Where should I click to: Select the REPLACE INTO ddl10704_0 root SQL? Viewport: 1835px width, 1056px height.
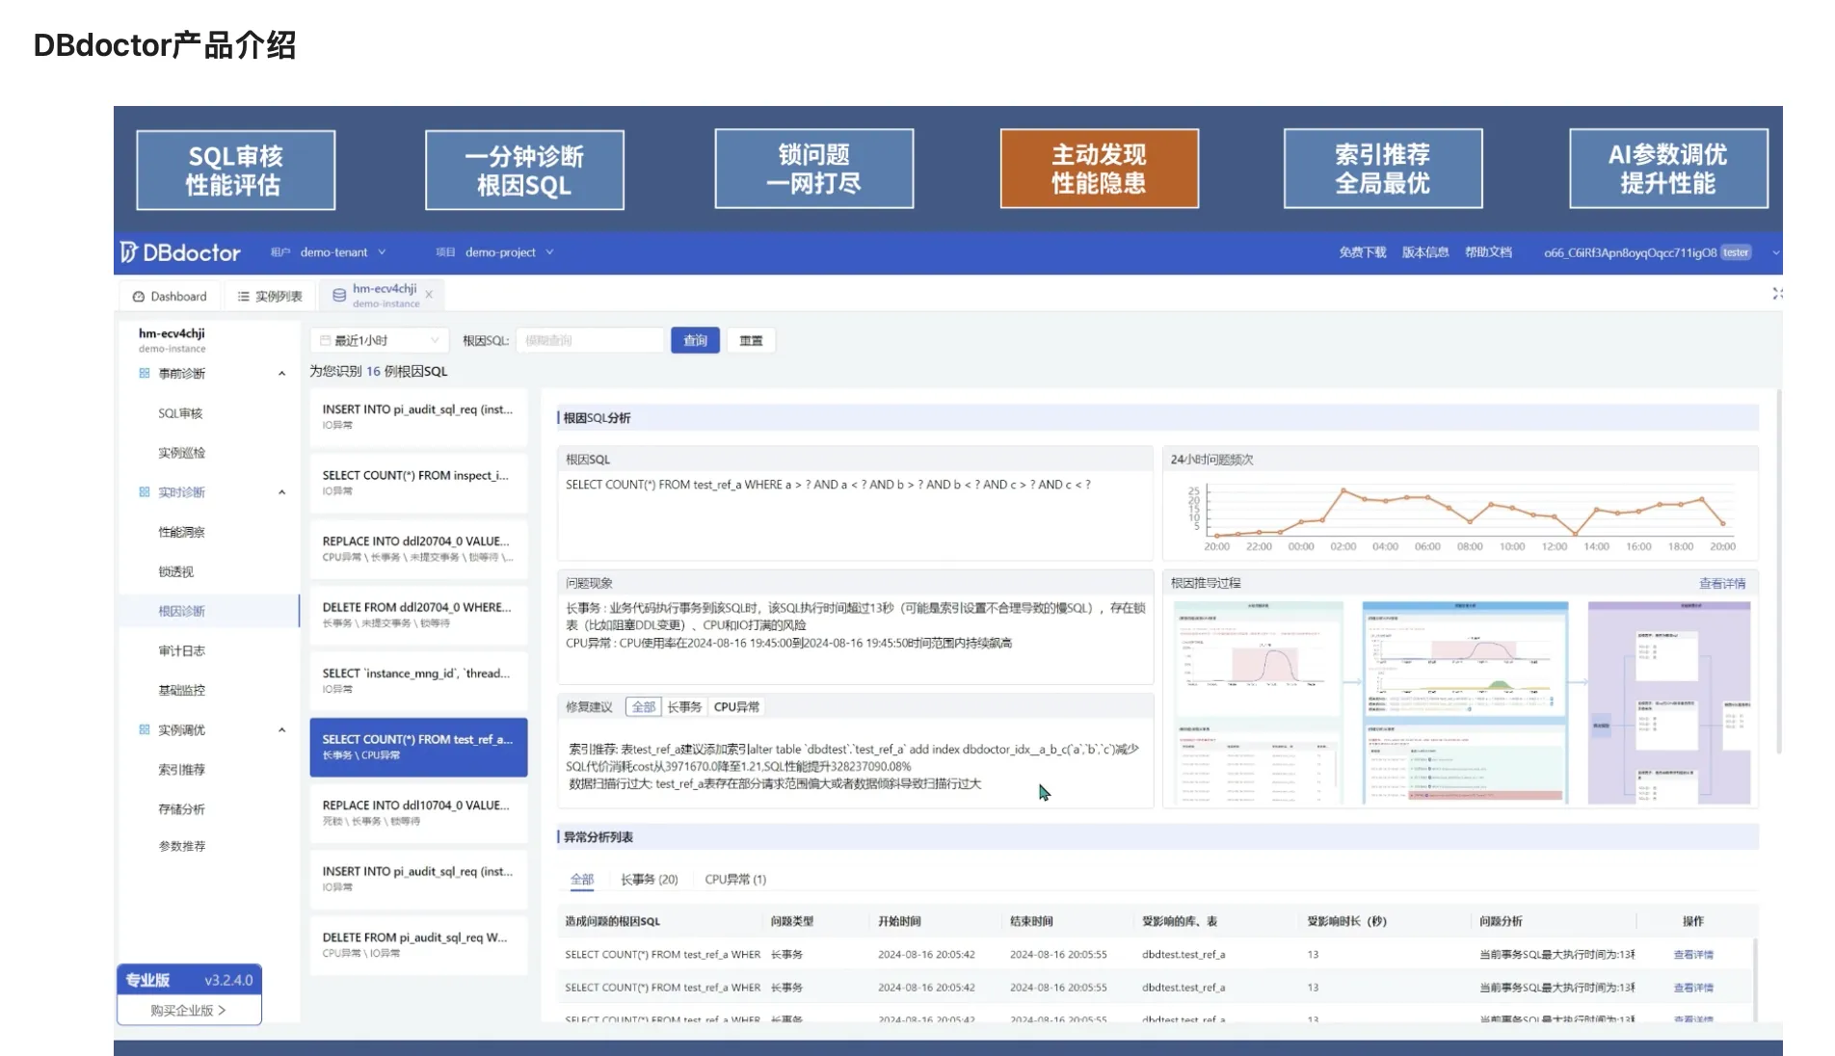coord(418,812)
